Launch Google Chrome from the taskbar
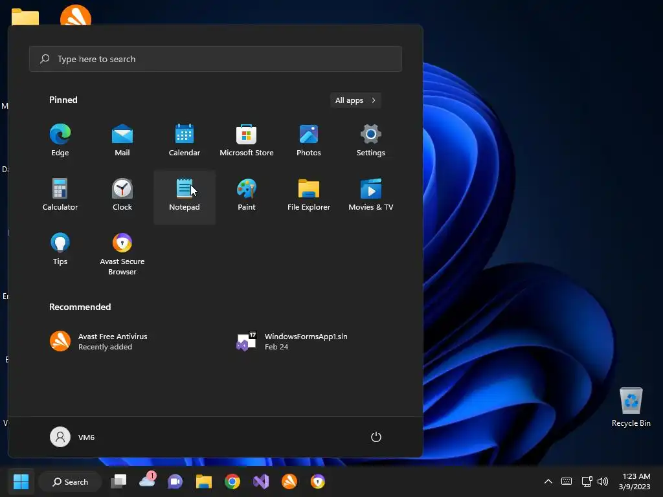 (x=232, y=481)
